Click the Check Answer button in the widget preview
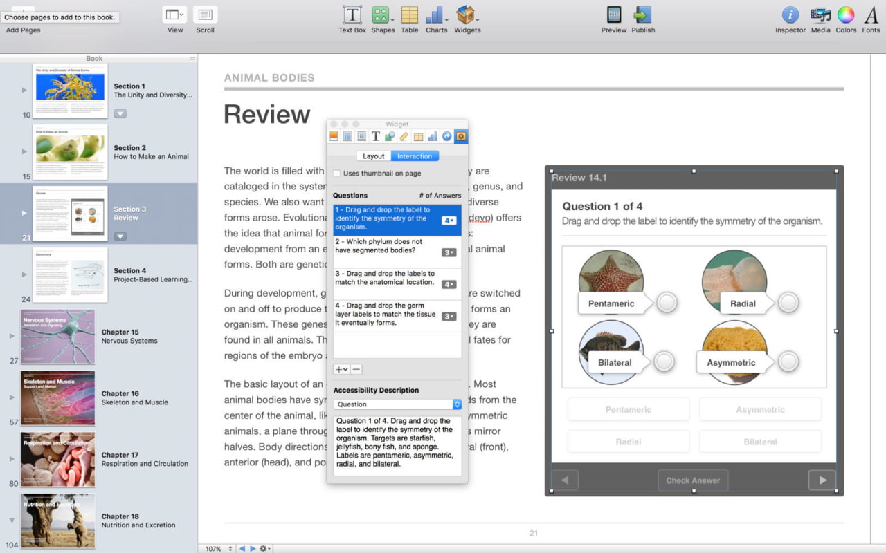Image resolution: width=886 pixels, height=553 pixels. click(693, 480)
